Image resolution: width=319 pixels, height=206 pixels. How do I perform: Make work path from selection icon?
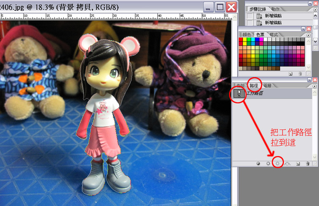pos(287,163)
